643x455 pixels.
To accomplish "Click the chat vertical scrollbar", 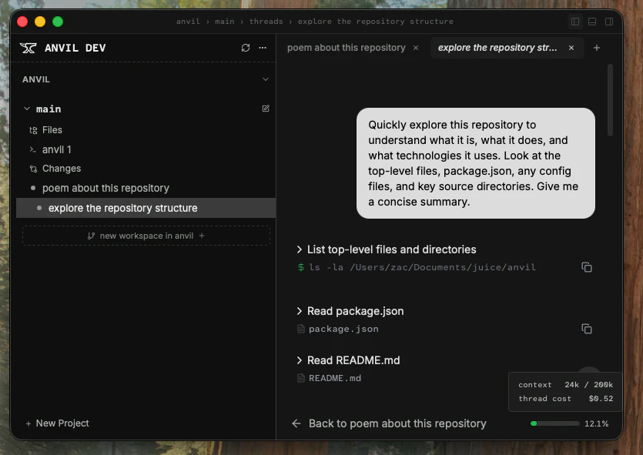I will pyautogui.click(x=610, y=100).
